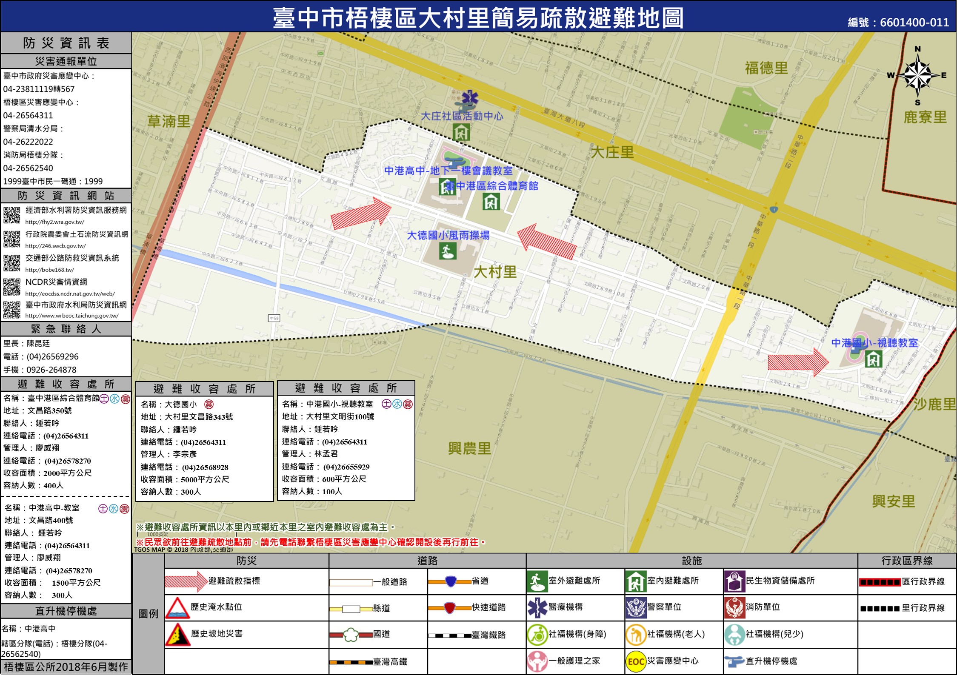Image resolution: width=957 pixels, height=675 pixels.
Task: Open the fhy2.wra.gov.tw link
Action: 54,222
